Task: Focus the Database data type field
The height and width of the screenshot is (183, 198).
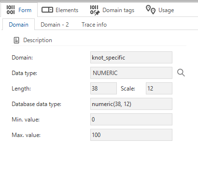Action: point(131,104)
